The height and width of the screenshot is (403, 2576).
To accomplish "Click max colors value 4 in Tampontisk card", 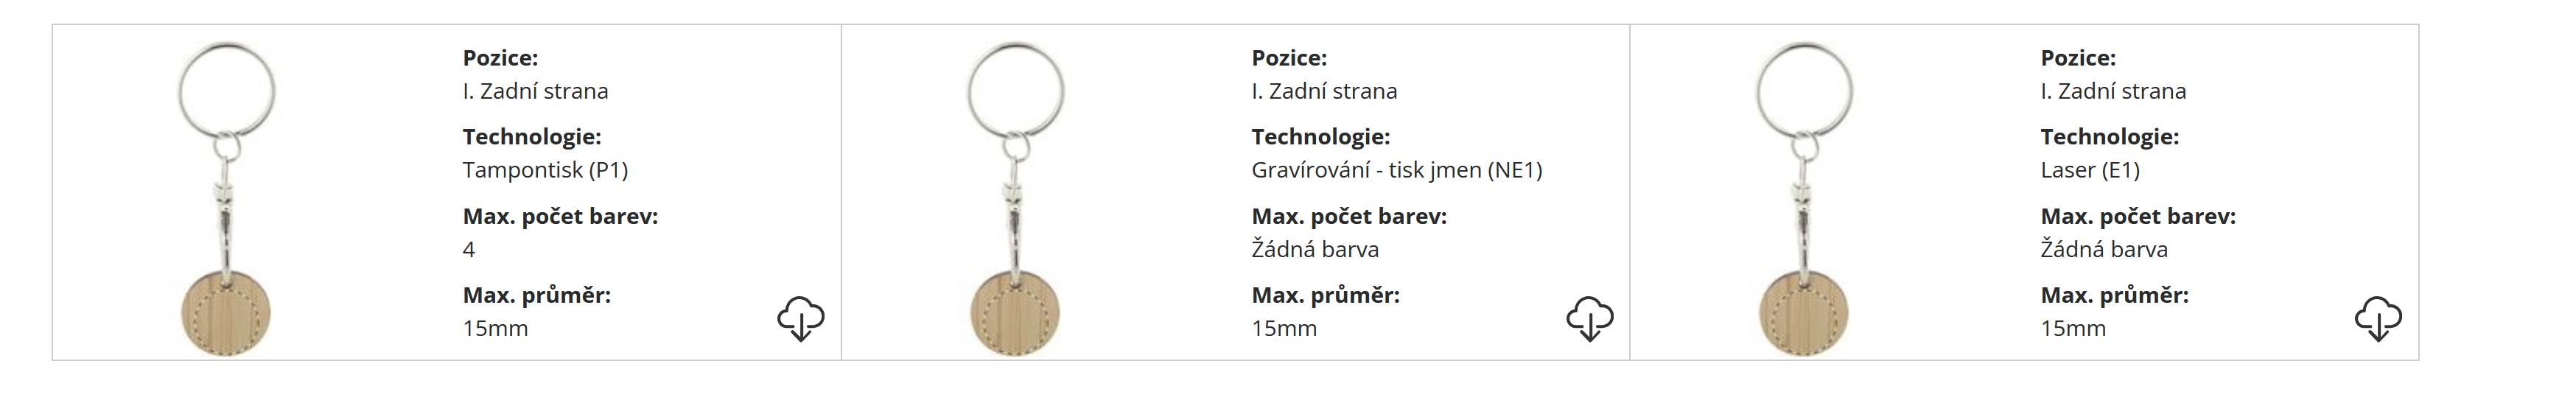I will click(469, 249).
